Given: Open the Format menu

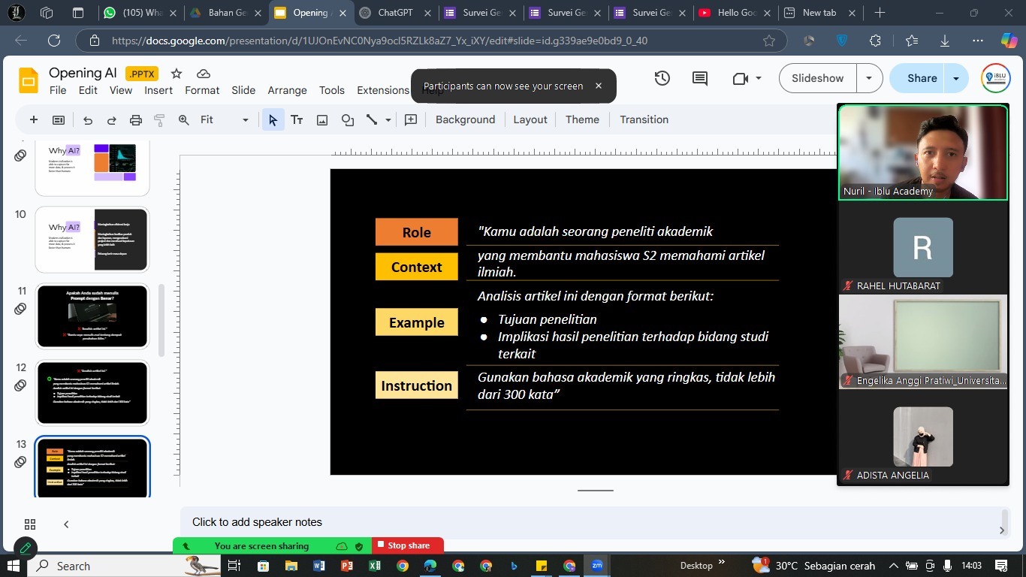Looking at the screenshot, I should pos(202,90).
